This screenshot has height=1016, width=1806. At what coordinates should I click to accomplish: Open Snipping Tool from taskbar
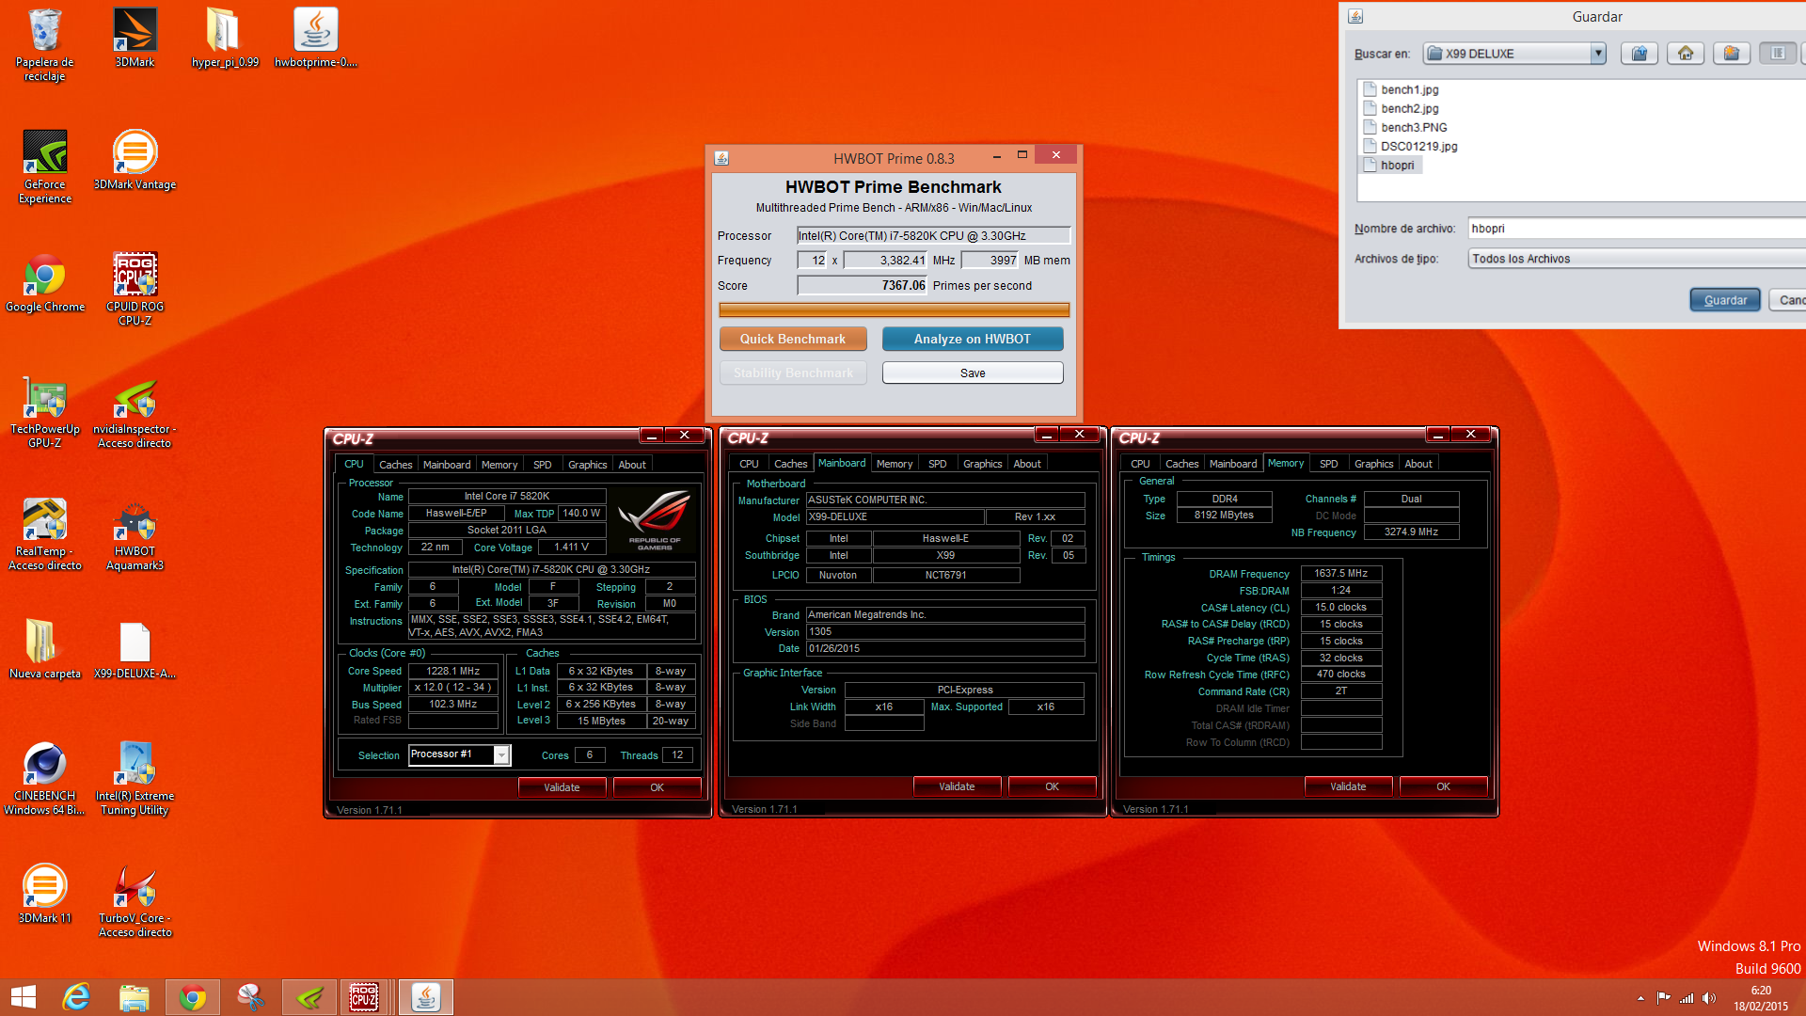pyautogui.click(x=251, y=997)
